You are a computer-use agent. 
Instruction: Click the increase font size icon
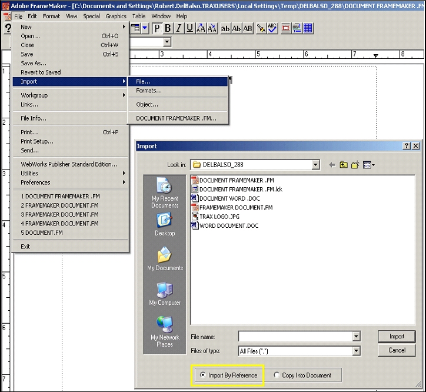coord(201,28)
